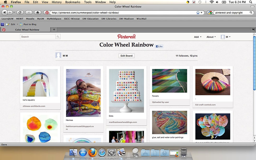This screenshot has width=256, height=160.
Task: Open the Trash in the dock
Action: [184, 152]
